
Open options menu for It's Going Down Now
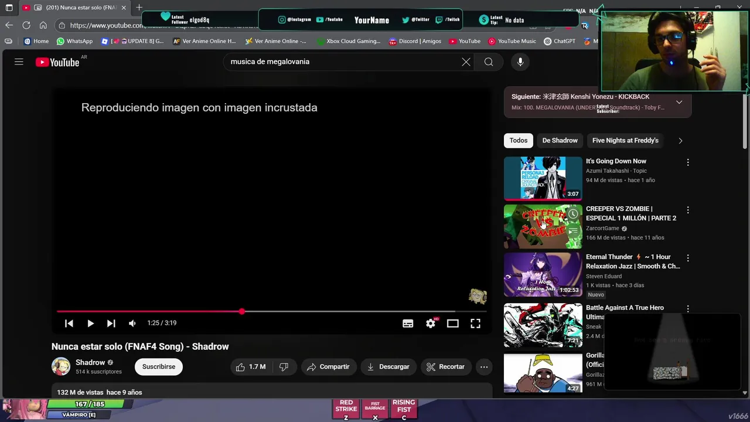coord(688,162)
